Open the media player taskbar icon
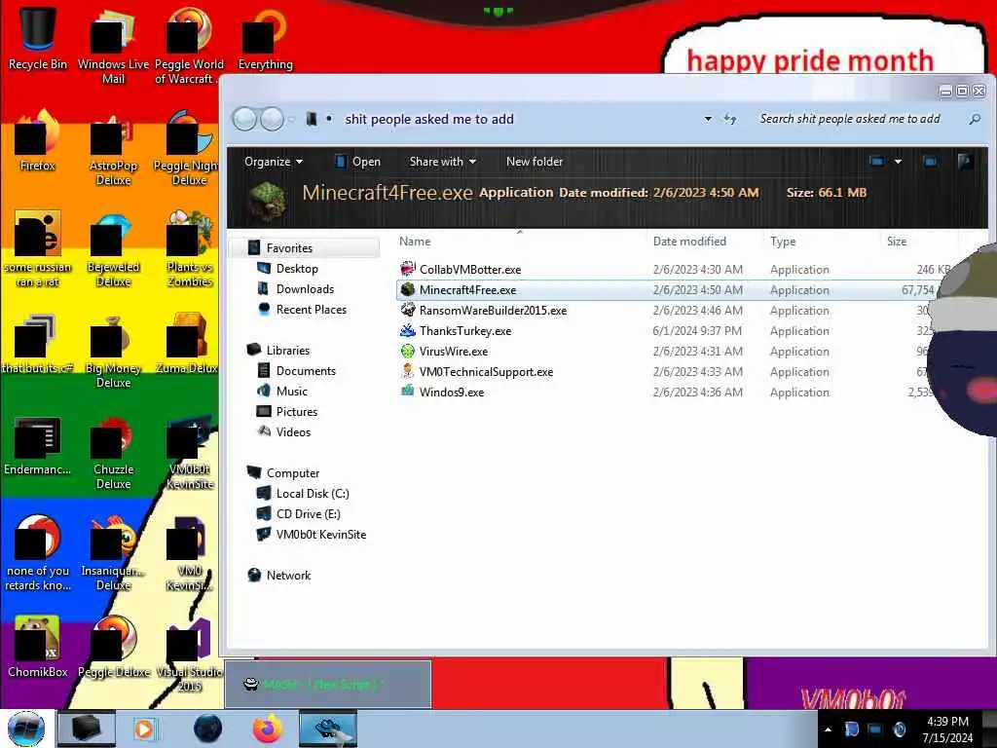 click(144, 729)
